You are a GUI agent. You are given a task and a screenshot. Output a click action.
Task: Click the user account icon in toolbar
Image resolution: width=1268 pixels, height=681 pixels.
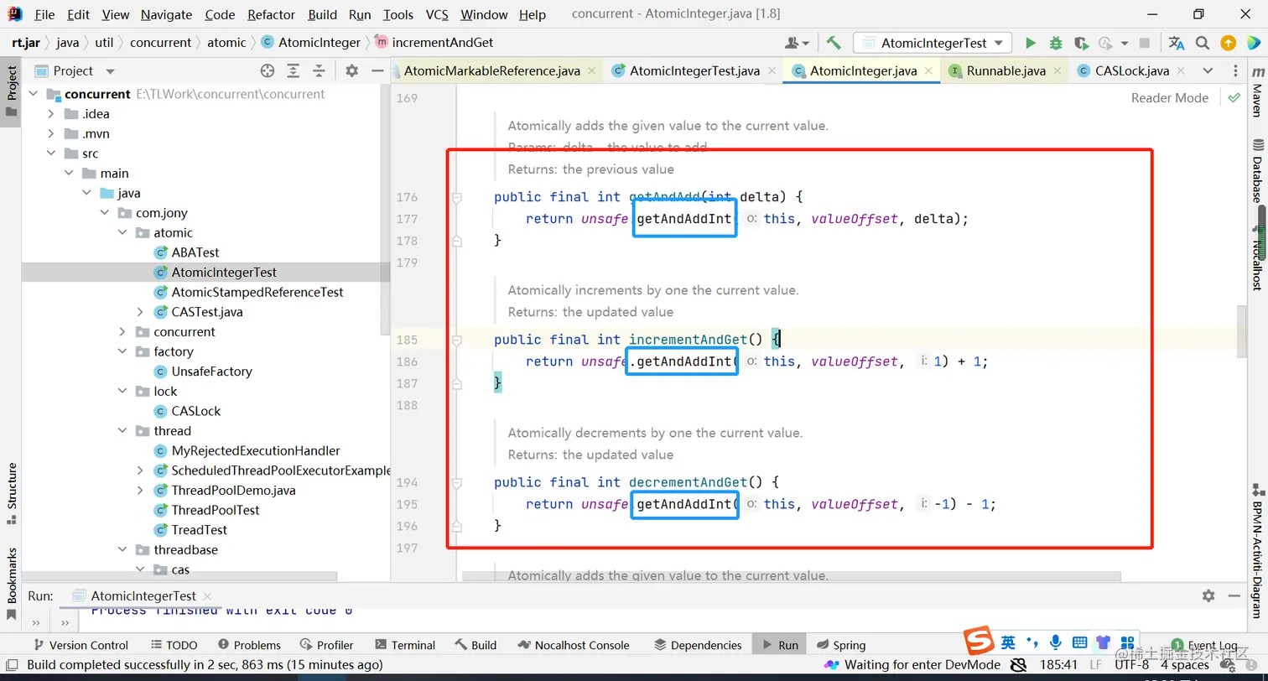[x=796, y=43]
